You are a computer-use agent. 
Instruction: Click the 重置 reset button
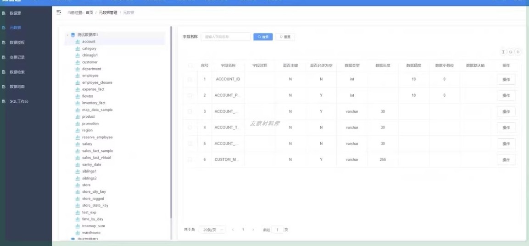click(x=285, y=37)
